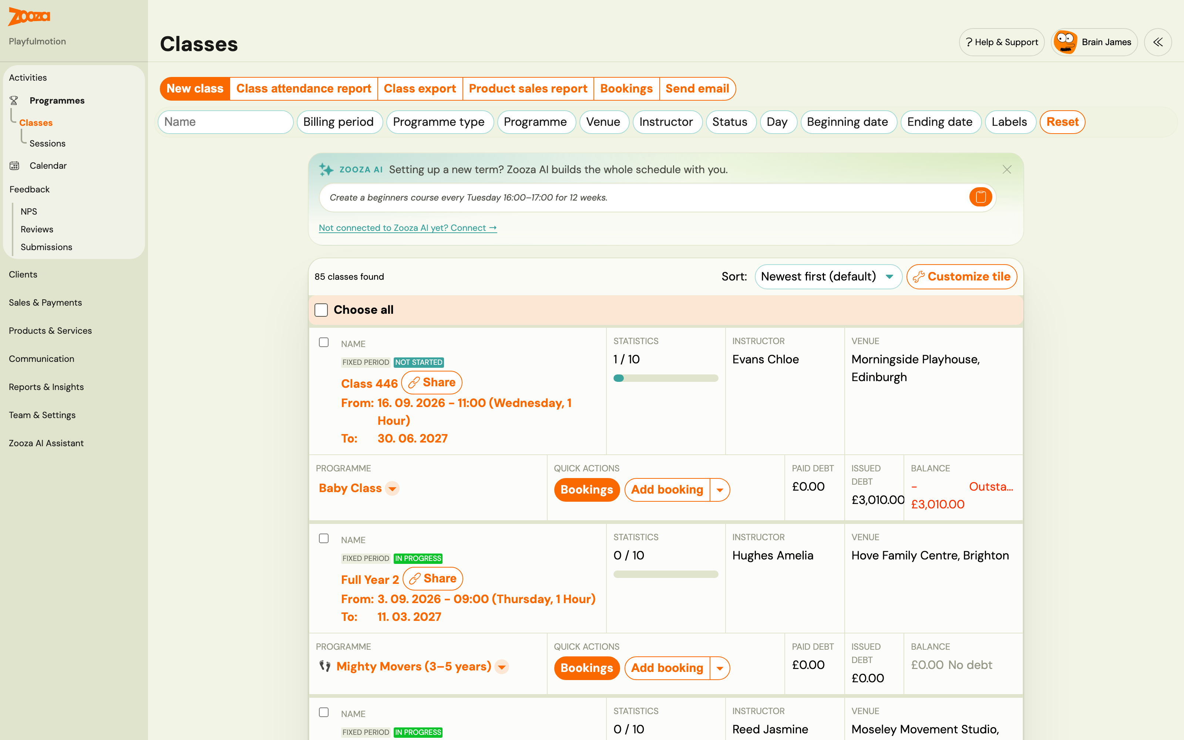Image resolution: width=1184 pixels, height=740 pixels.
Task: Select the checkbox for Full Year 2
Action: (324, 538)
